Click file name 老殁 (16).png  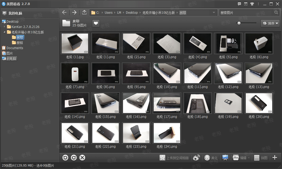136,116
